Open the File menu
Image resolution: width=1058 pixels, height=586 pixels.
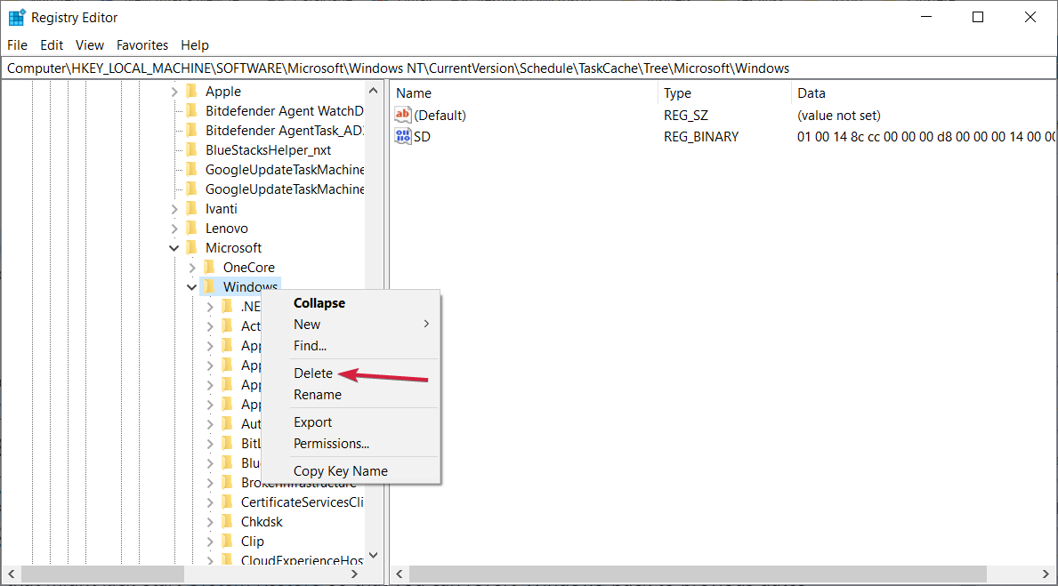(18, 45)
